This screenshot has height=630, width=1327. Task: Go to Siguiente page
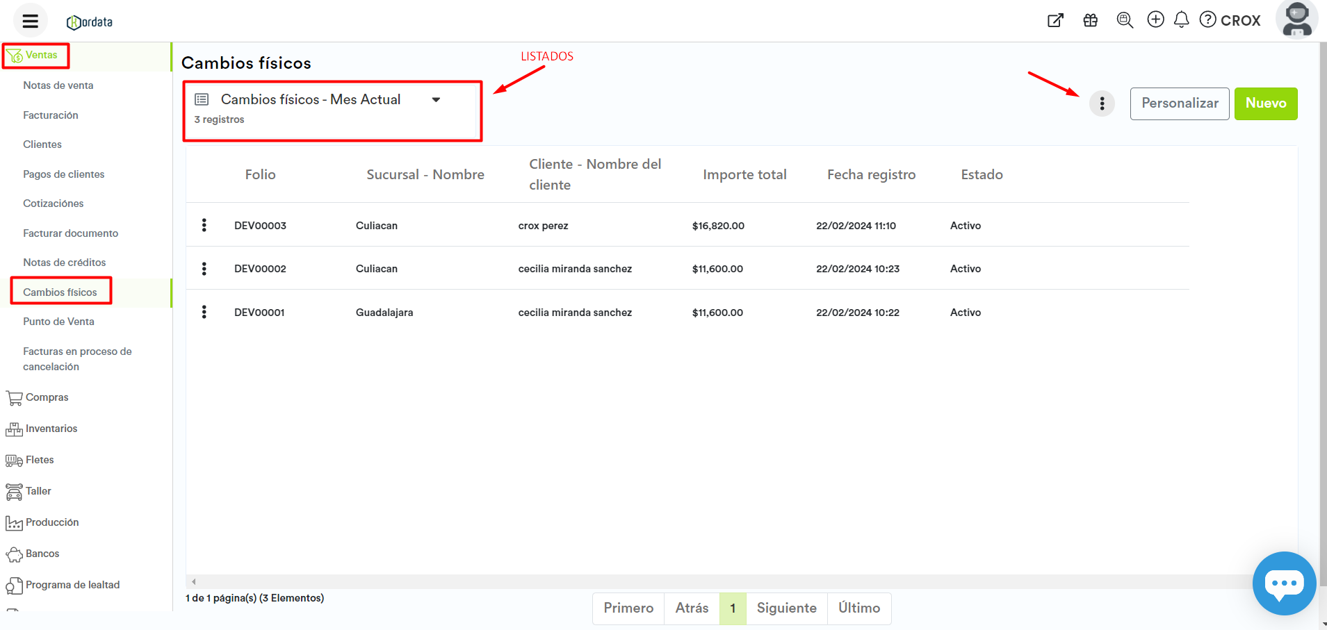click(x=786, y=608)
